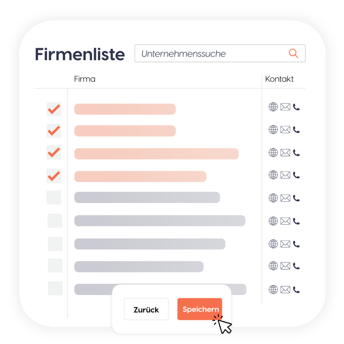Screen dimensions: 344x344
Task: Open globe icon in third company row
Action: [273, 153]
